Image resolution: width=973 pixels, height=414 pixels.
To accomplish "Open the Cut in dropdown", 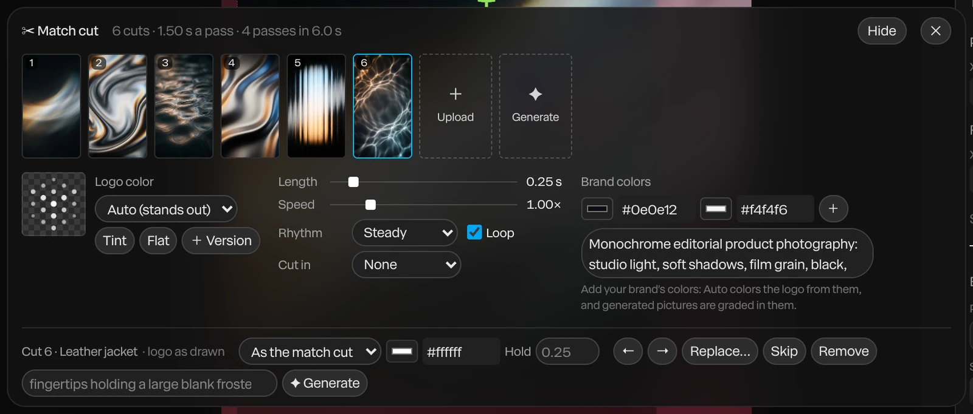I will pyautogui.click(x=406, y=265).
